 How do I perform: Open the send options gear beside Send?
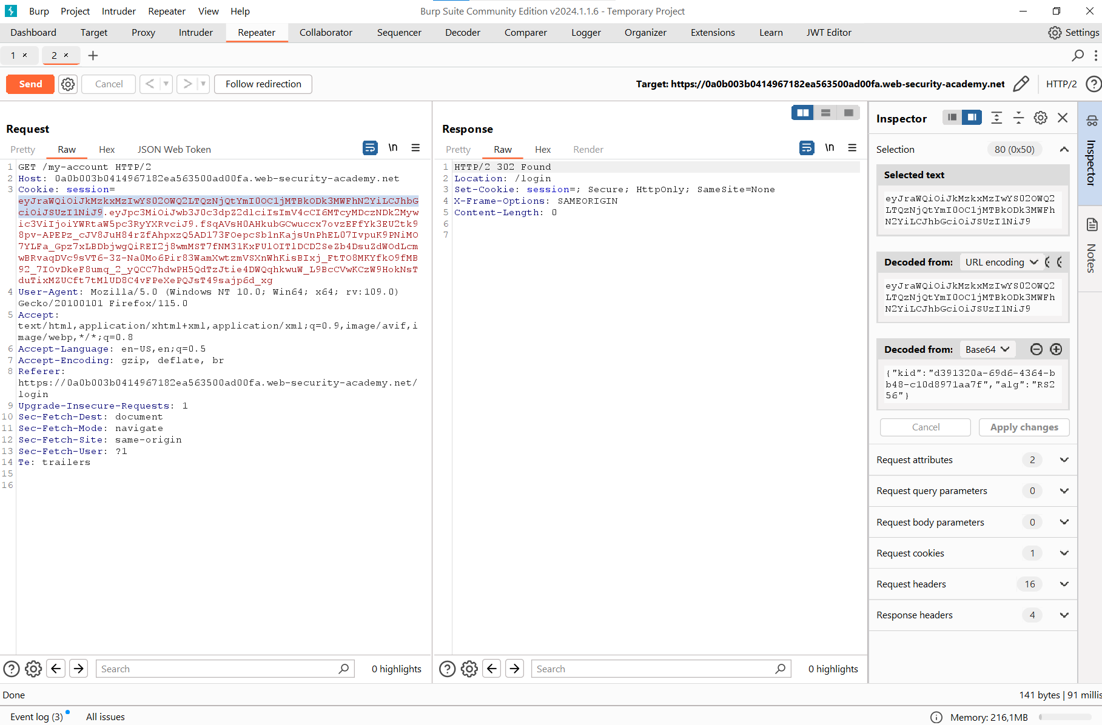coord(68,84)
